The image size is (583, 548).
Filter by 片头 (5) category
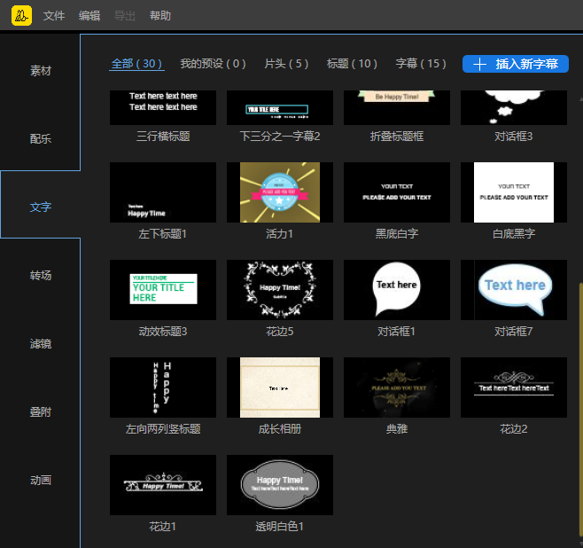click(x=286, y=64)
